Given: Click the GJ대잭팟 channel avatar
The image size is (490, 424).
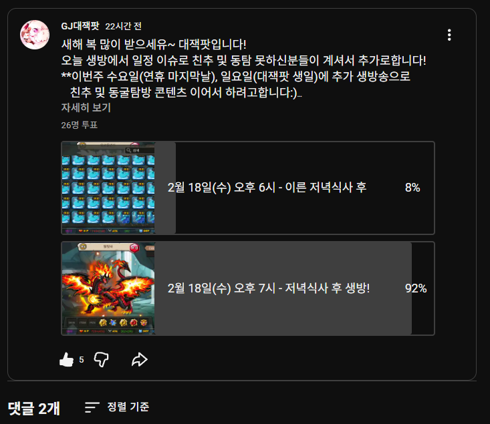Looking at the screenshot, I should pos(35,35).
